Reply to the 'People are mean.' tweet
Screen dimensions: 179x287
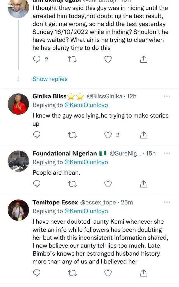[x=37, y=184]
